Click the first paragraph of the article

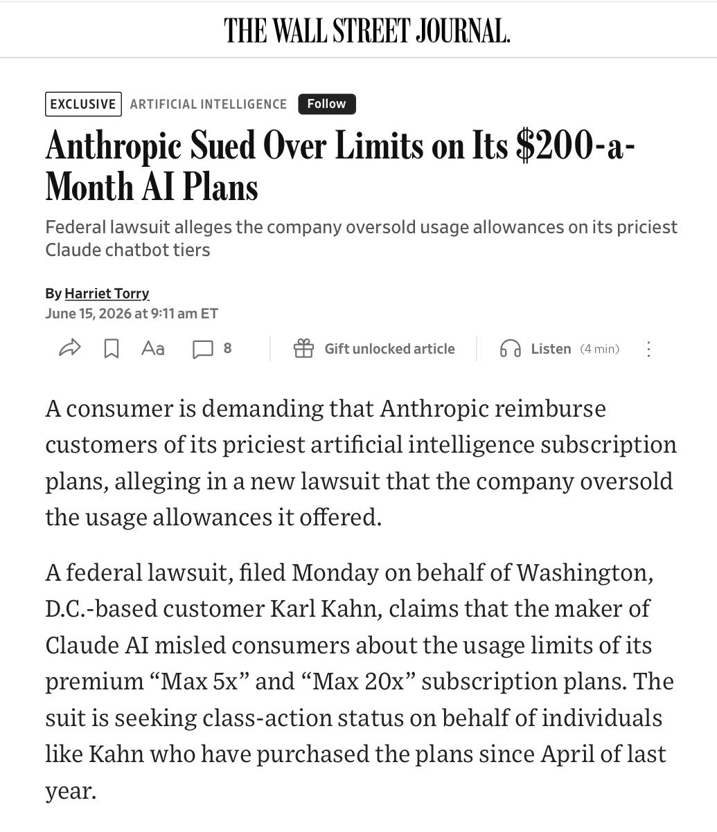(x=361, y=462)
